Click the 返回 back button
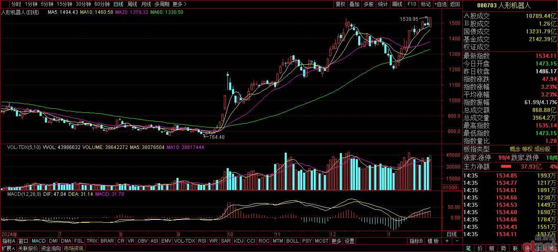 (x=455, y=4)
